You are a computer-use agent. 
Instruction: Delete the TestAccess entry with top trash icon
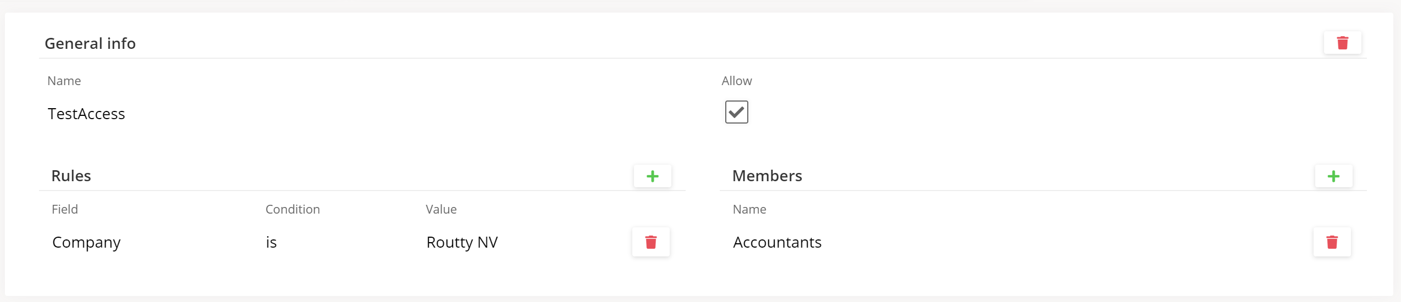pyautogui.click(x=1342, y=43)
